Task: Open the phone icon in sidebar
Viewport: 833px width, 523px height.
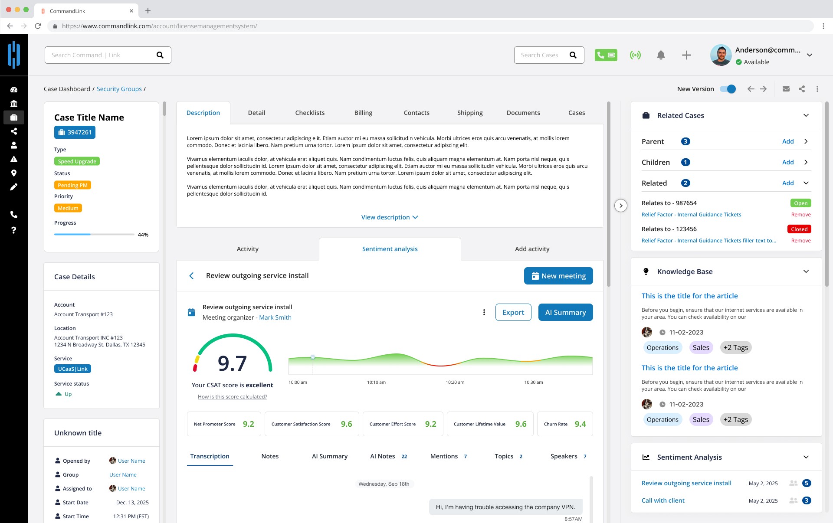Action: [x=14, y=215]
